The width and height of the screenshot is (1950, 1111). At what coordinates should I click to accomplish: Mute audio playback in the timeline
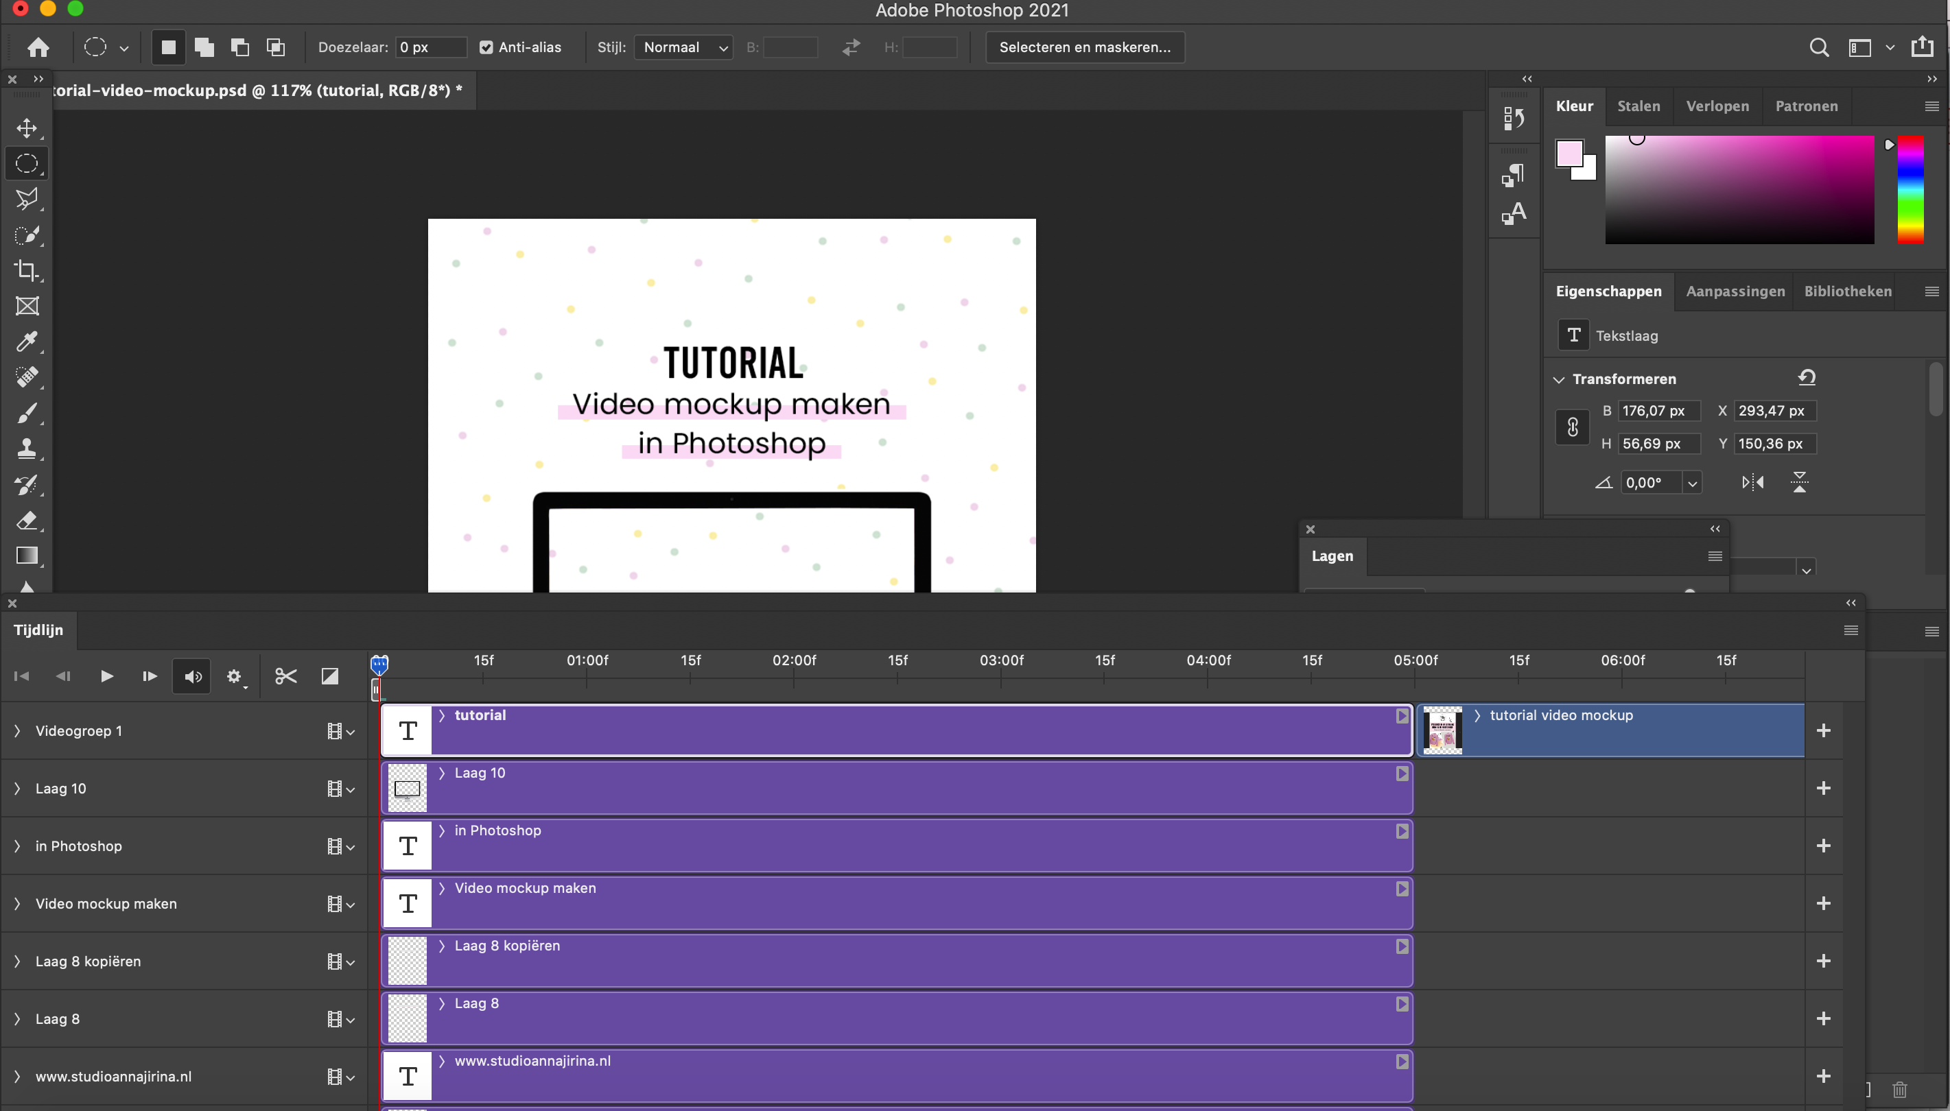tap(191, 676)
